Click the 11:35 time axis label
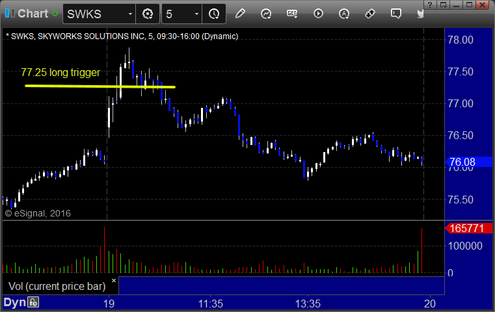The image size is (495, 312). pyautogui.click(x=211, y=304)
